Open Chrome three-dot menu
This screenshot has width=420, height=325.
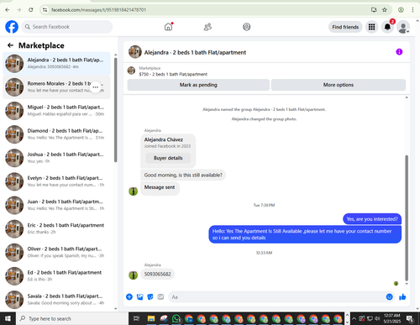click(412, 10)
